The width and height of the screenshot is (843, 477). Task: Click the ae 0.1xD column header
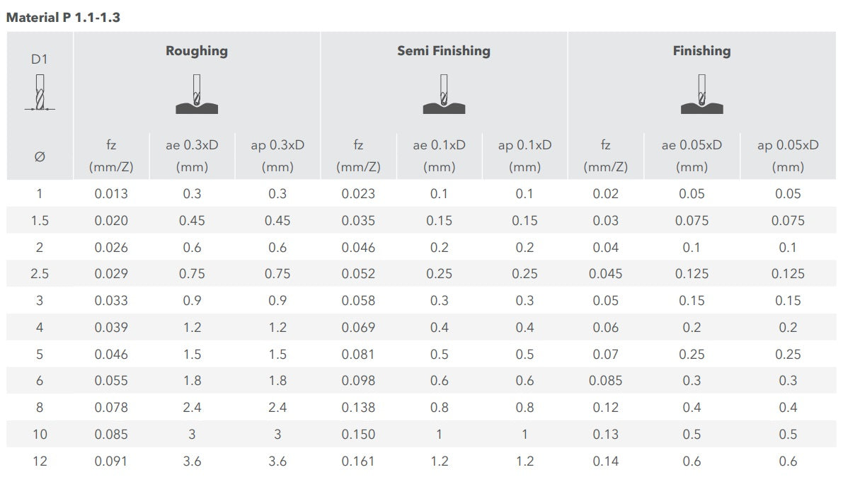440,156
